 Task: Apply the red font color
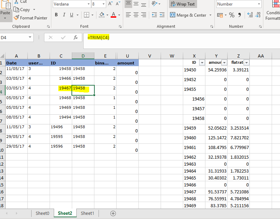pyautogui.click(x=113, y=15)
